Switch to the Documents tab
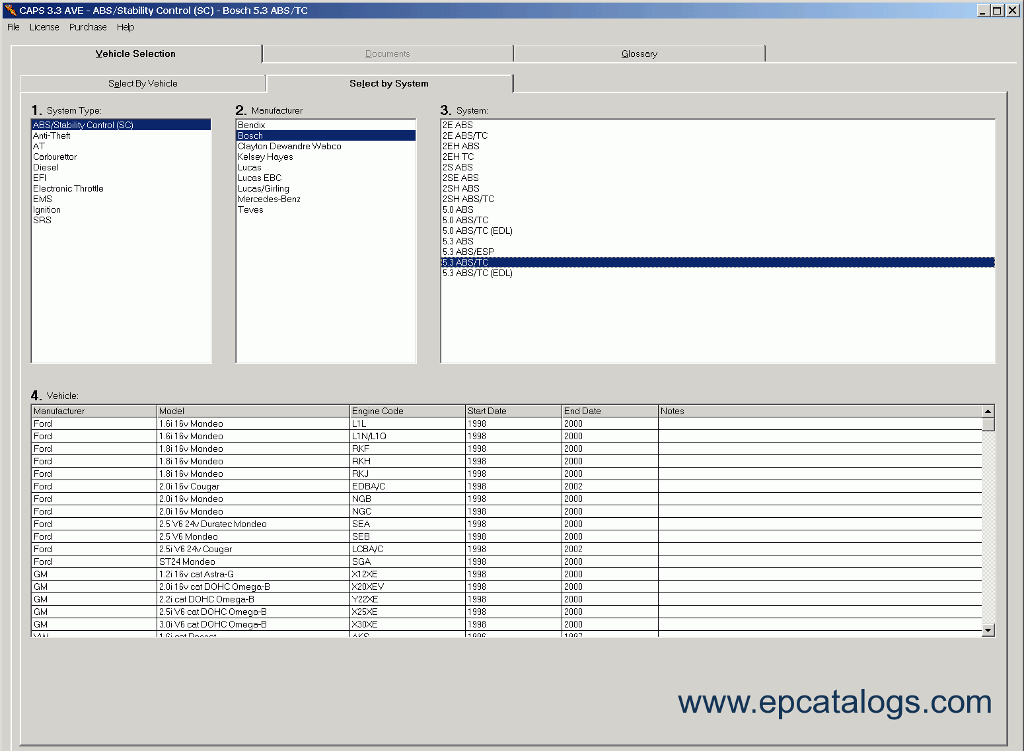This screenshot has width=1024, height=751. (388, 54)
